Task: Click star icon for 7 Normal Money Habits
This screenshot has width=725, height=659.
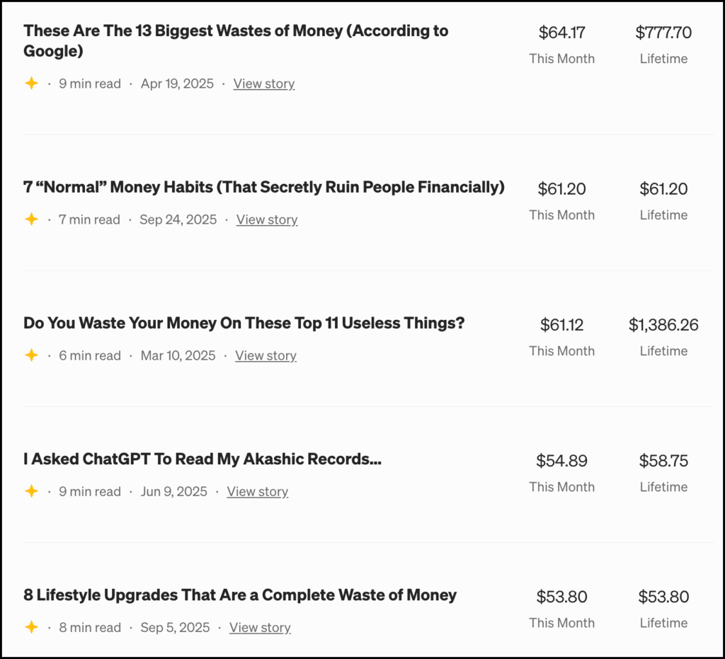Action: tap(31, 219)
